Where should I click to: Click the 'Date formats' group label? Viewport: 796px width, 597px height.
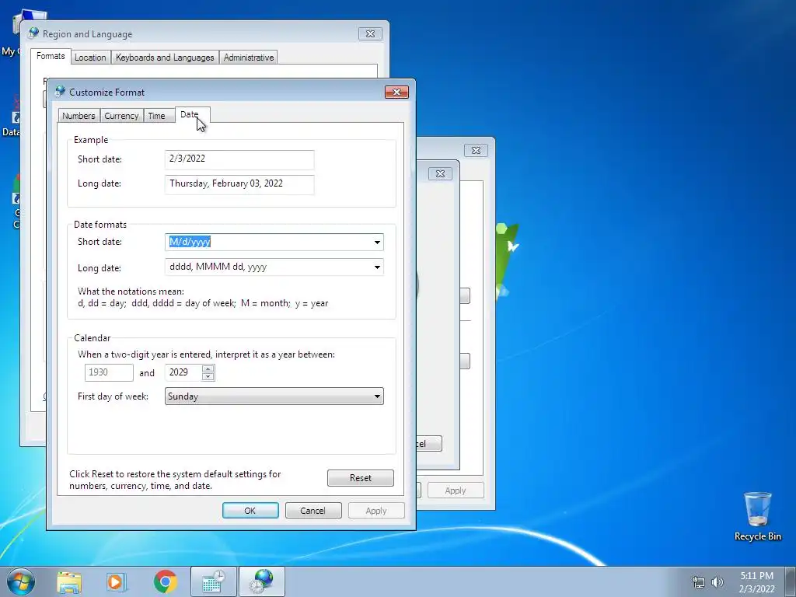[x=100, y=225]
